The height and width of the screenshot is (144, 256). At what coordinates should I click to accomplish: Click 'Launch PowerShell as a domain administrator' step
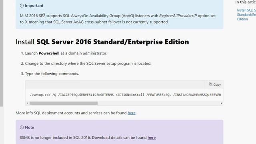[66, 53]
